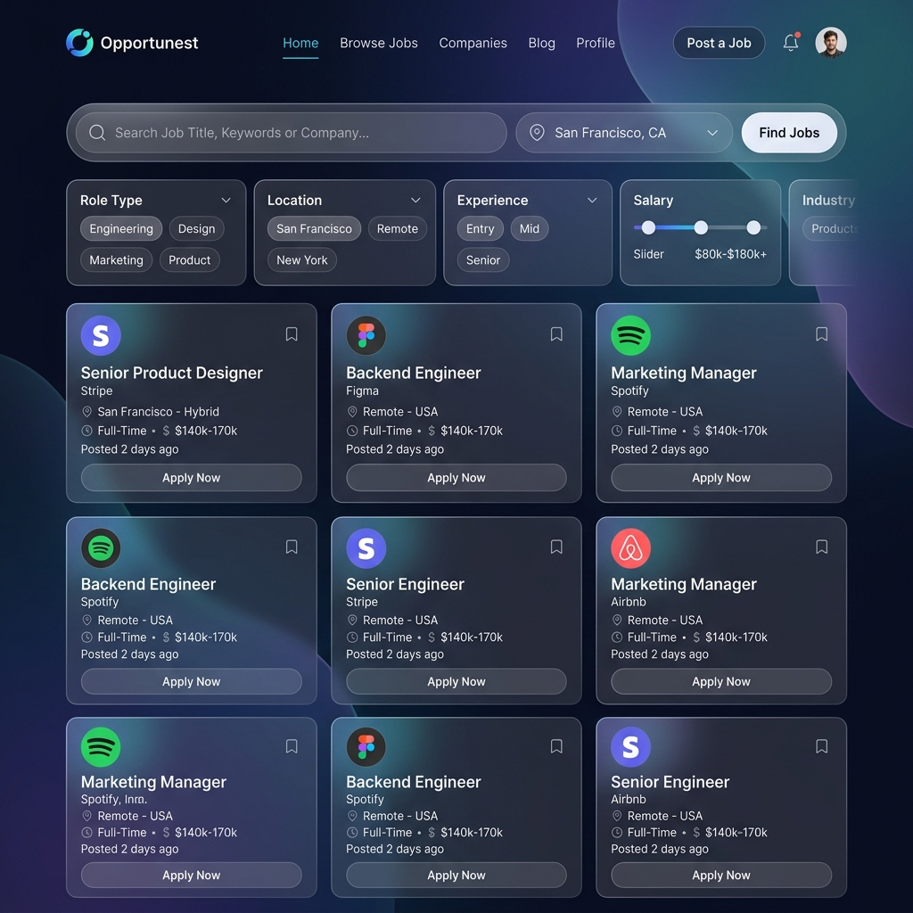
Task: Apply Now for the Airbnb Marketing Manager job
Action: point(720,681)
